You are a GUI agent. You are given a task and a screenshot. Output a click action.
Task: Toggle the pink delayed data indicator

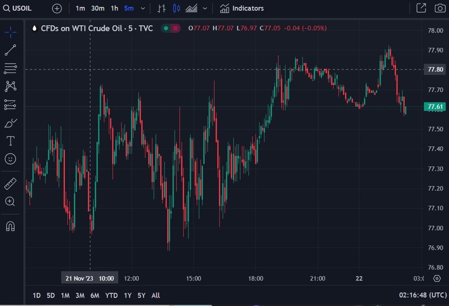(x=176, y=28)
